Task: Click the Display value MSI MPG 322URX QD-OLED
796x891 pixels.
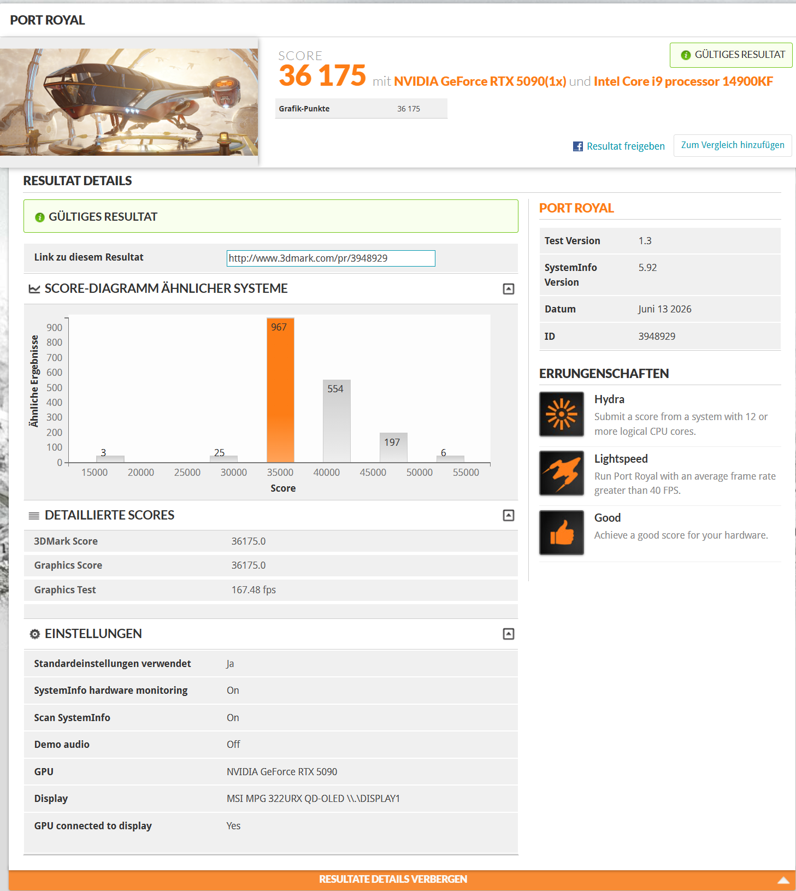Action: coord(313,799)
